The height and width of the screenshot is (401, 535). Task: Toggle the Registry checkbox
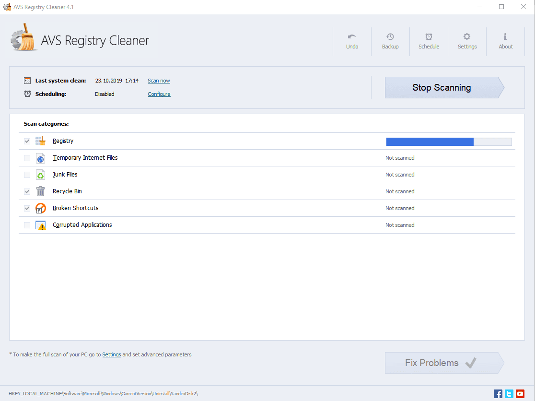pyautogui.click(x=27, y=141)
